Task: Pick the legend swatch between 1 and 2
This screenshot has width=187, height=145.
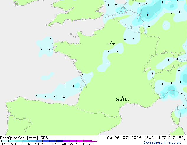Action: pyautogui.click(x=19, y=141)
